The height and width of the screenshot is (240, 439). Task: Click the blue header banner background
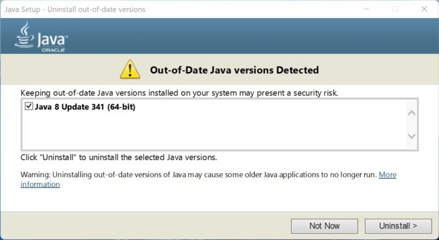(x=257, y=36)
